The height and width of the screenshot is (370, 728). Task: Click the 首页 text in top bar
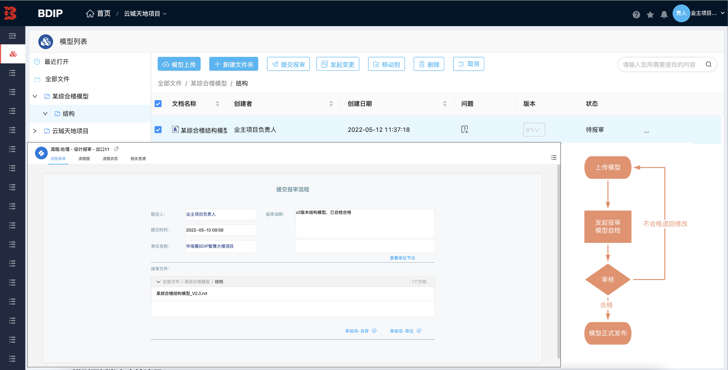[104, 14]
